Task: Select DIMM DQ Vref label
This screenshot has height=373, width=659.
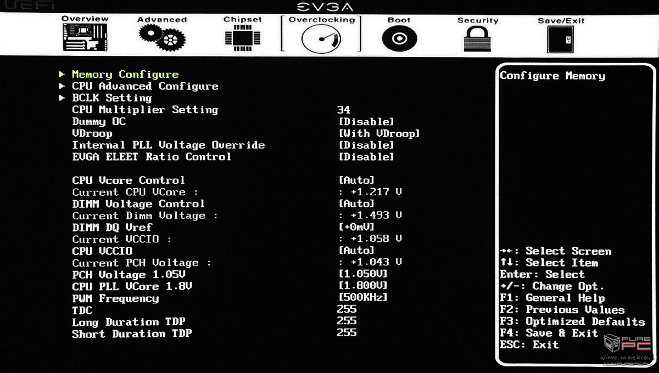Action: tap(112, 228)
